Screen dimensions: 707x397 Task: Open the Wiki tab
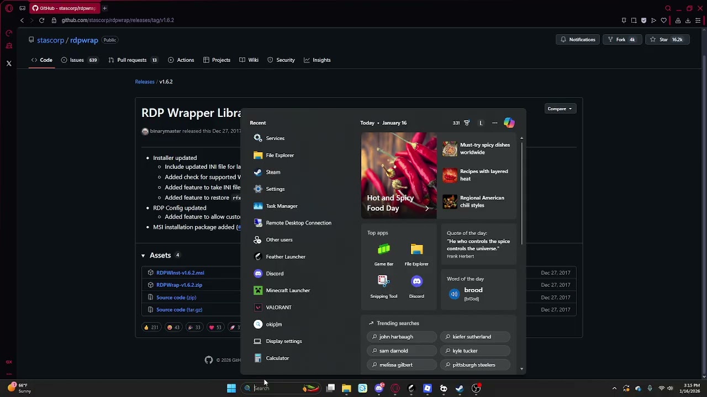[x=249, y=60]
